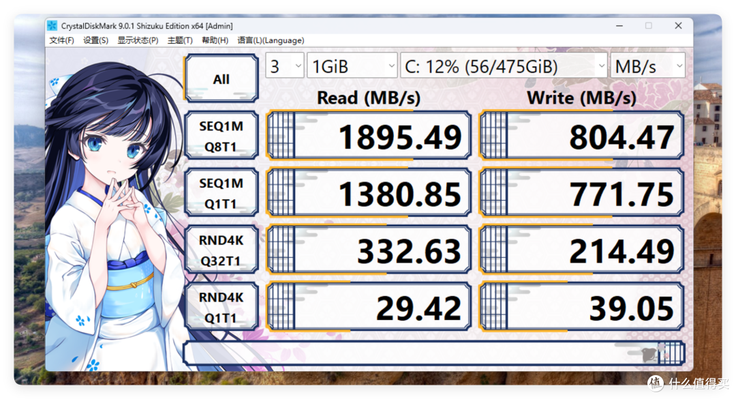Minimize the CrystalDiskMark window
This screenshot has width=736, height=399.
619,26
